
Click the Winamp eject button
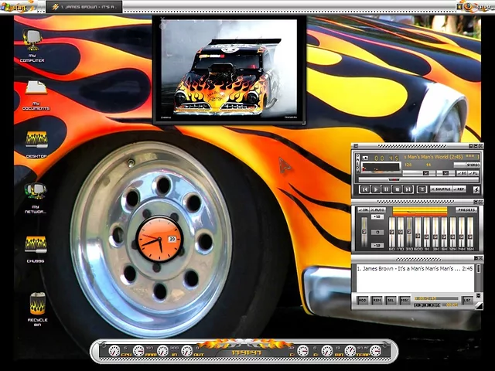[422, 189]
